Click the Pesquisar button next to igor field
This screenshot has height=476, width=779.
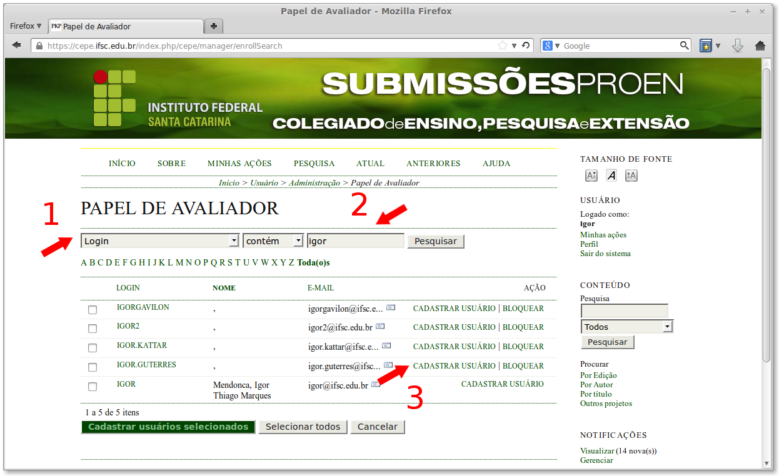click(436, 240)
